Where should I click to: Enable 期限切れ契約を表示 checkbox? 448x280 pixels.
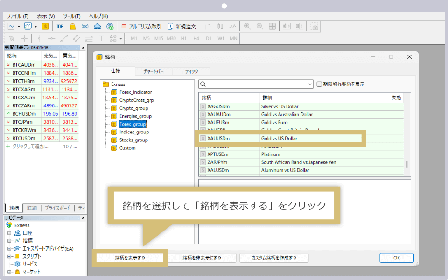point(319,84)
